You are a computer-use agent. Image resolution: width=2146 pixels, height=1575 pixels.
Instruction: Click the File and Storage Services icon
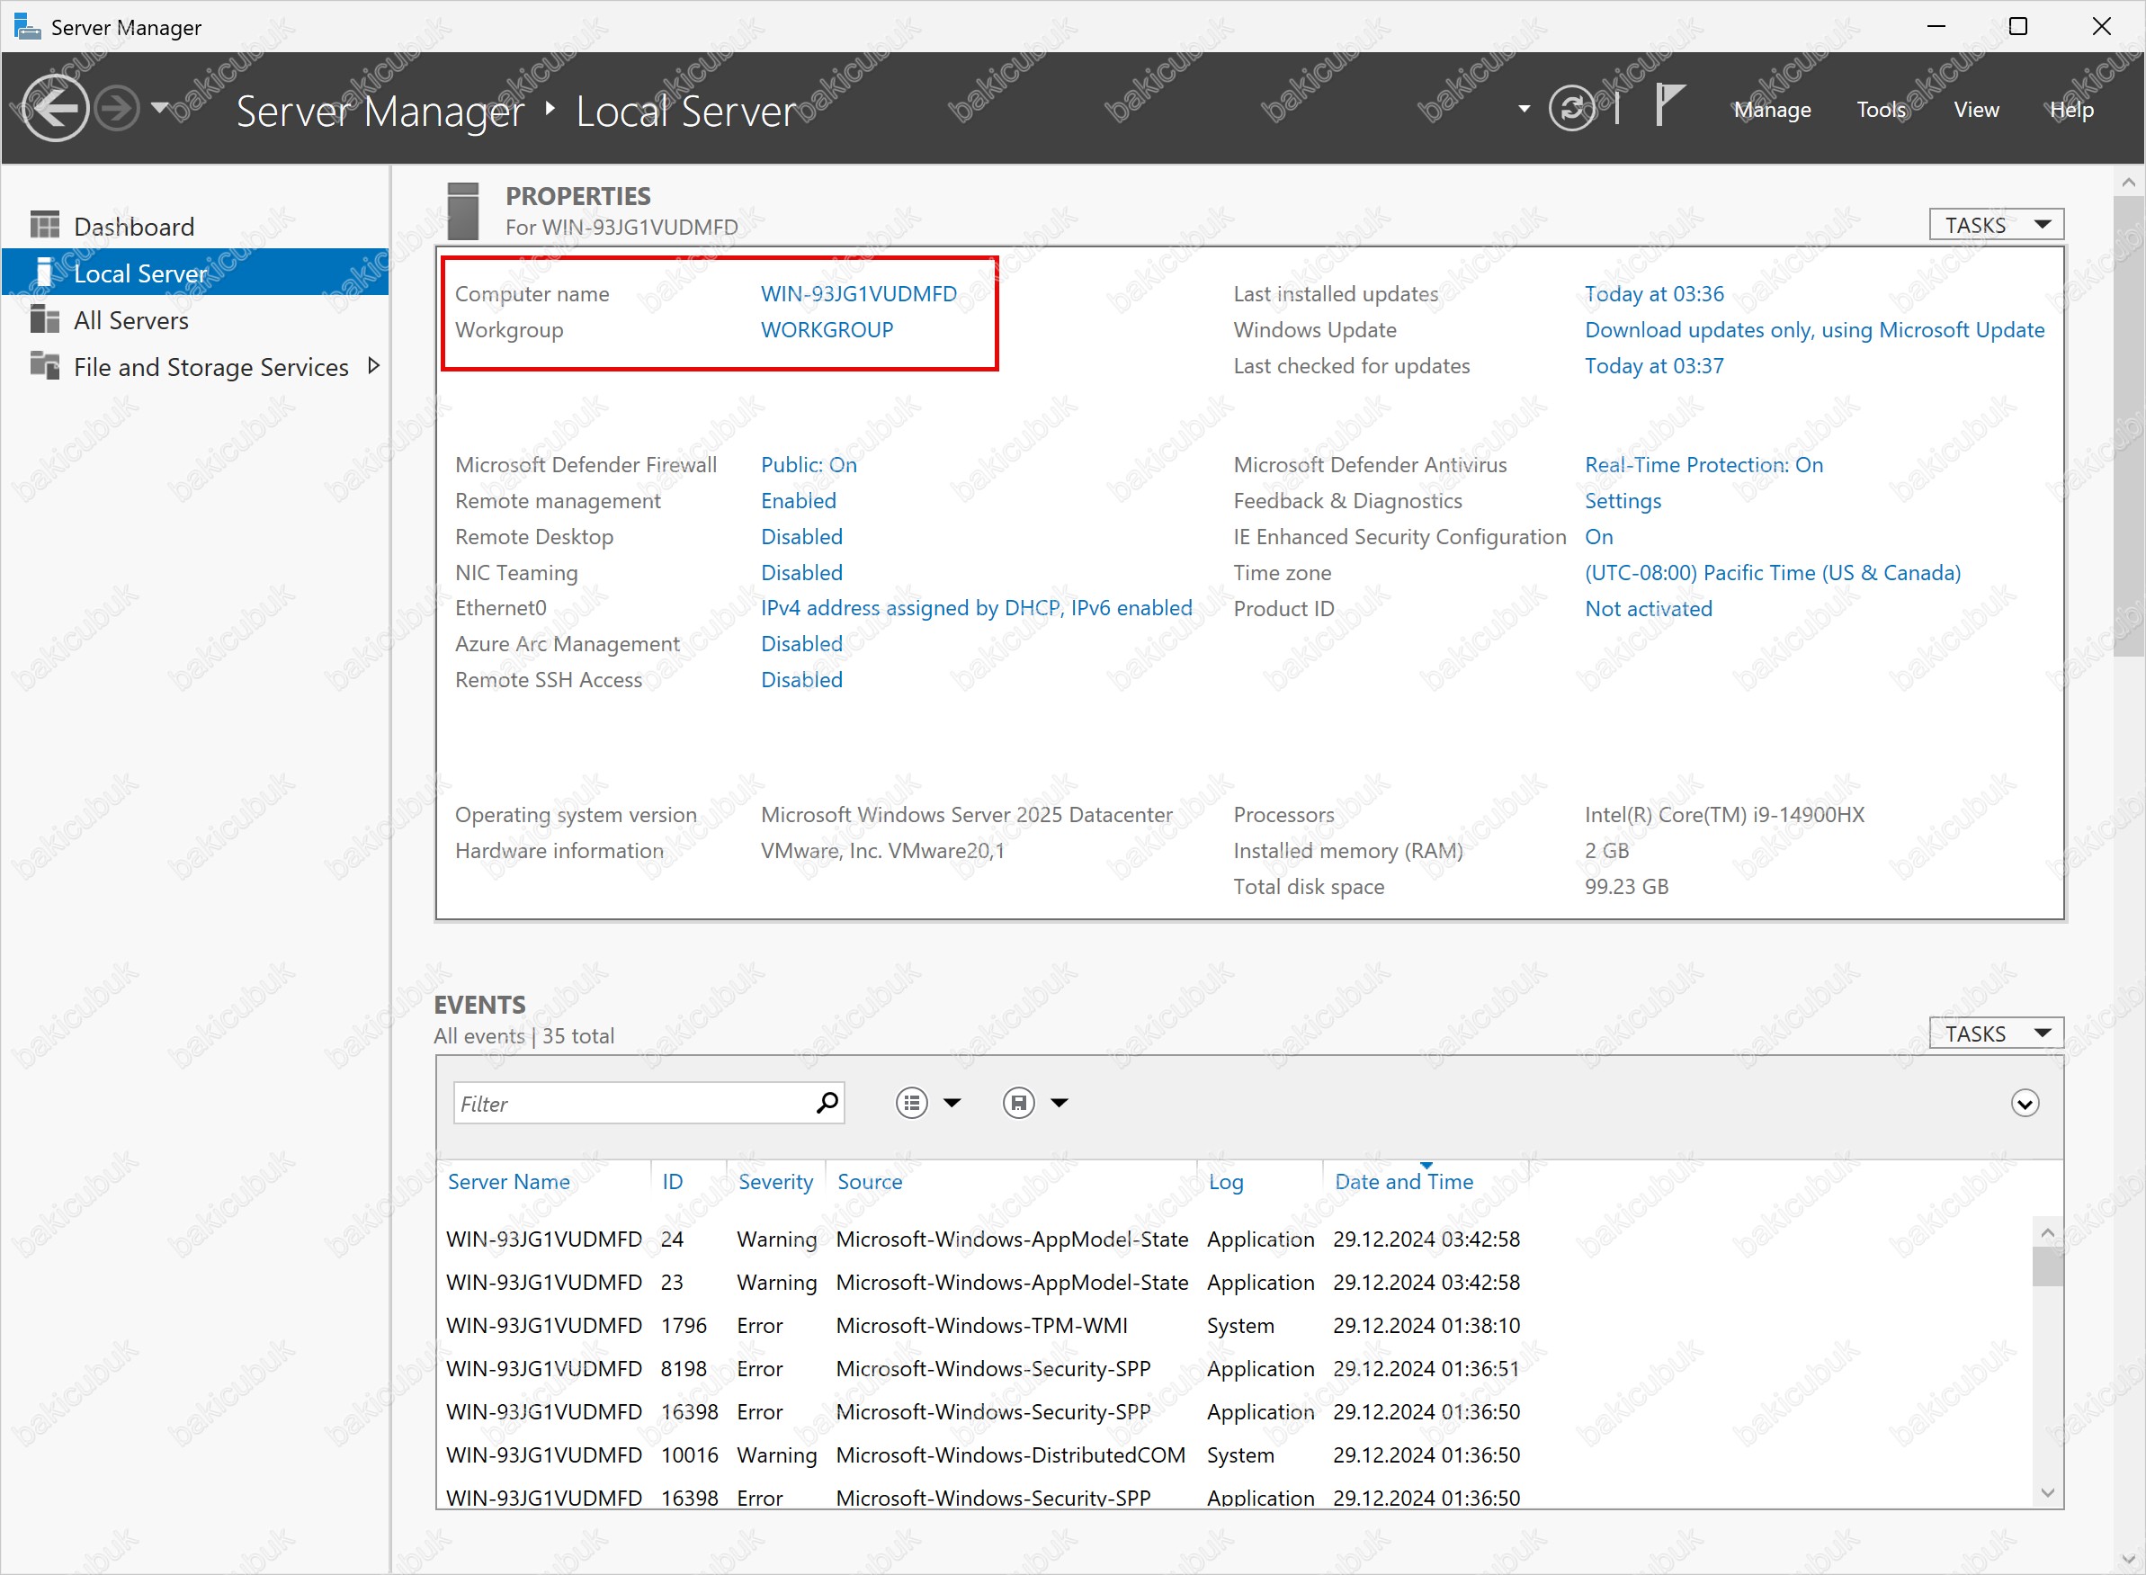[44, 365]
